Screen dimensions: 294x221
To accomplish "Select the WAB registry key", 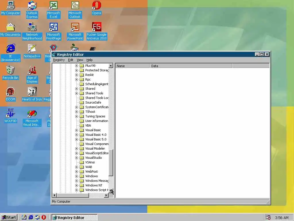I will coord(88,167).
